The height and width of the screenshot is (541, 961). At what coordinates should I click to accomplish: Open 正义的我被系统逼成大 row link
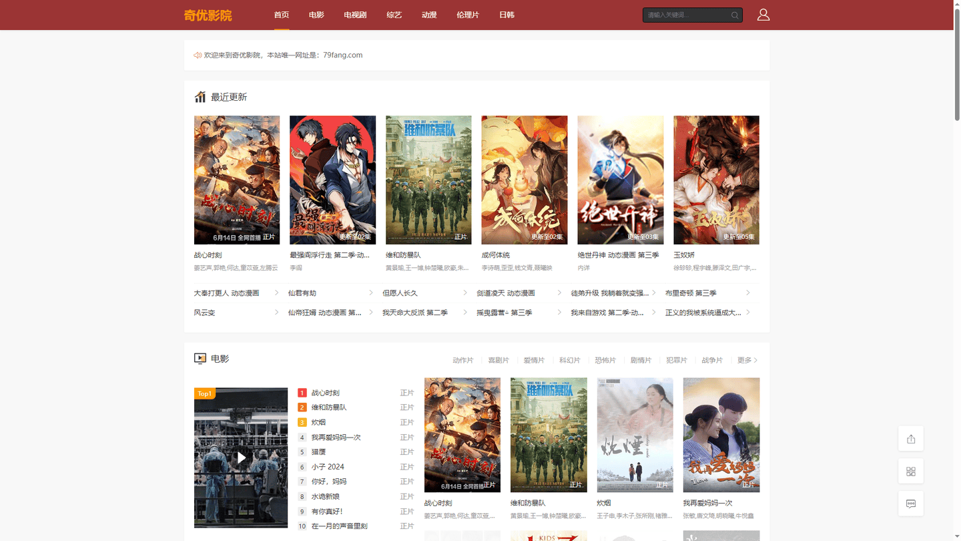703,312
